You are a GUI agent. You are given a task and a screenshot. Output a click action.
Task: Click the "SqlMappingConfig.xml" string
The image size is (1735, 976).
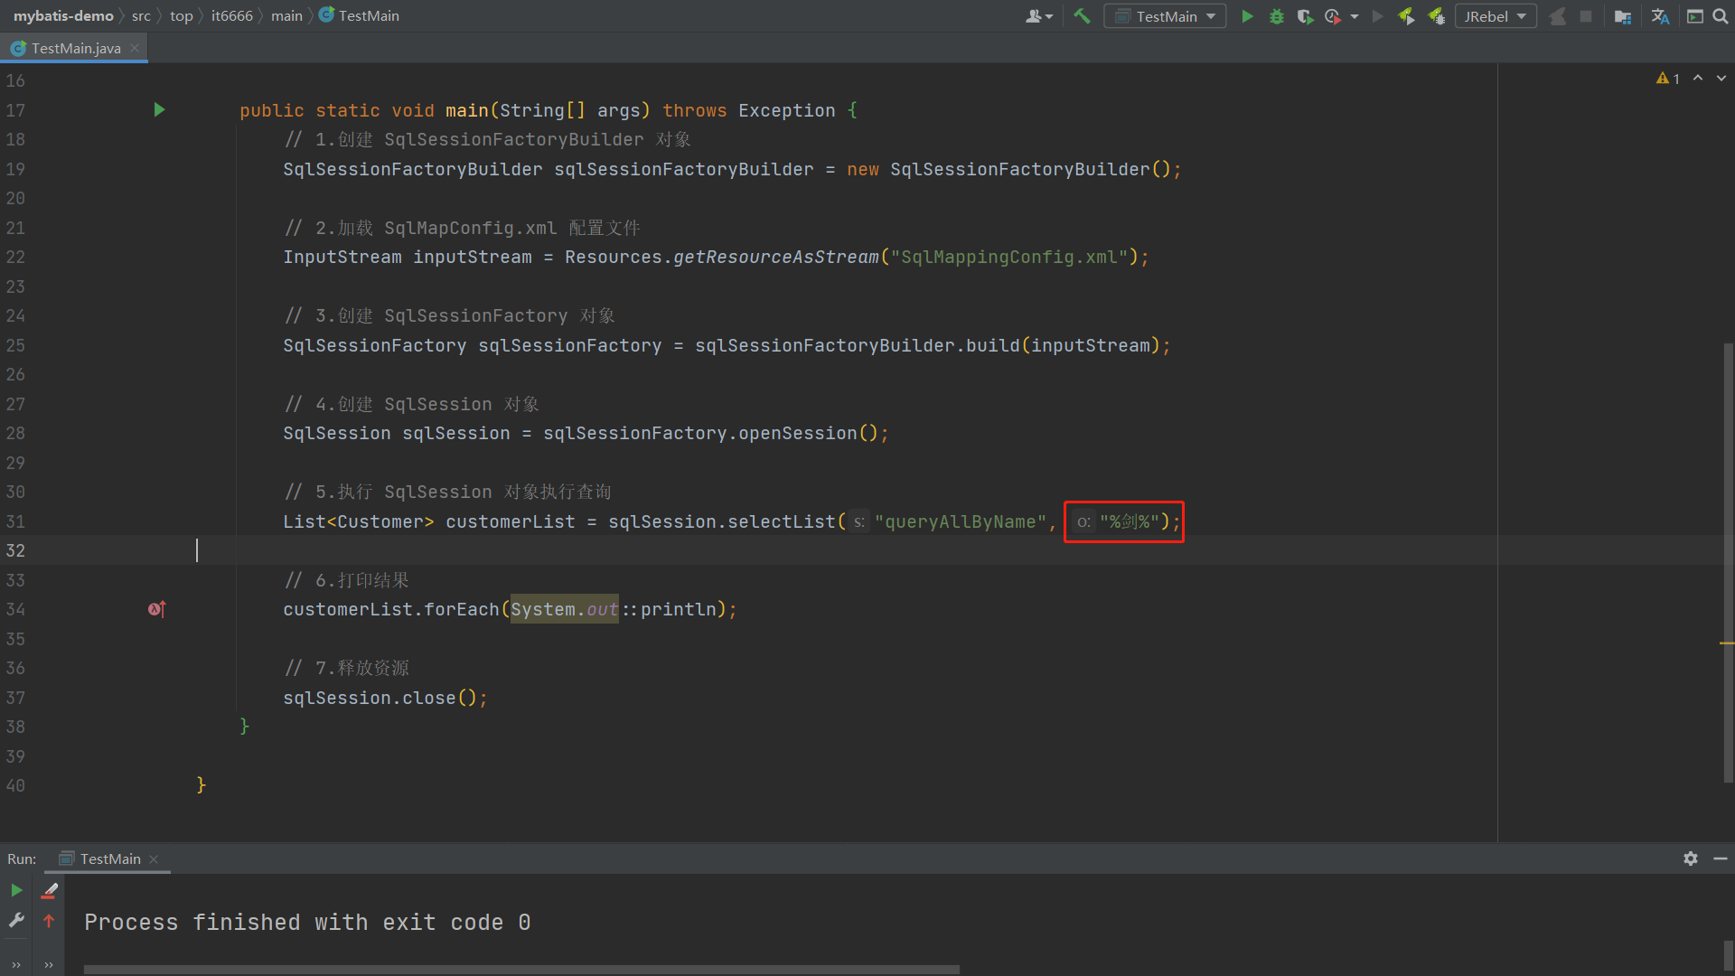1008,257
